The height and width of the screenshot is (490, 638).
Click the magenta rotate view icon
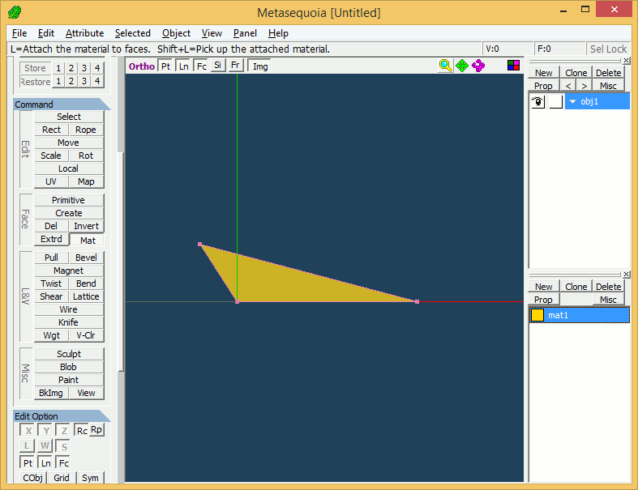point(478,66)
